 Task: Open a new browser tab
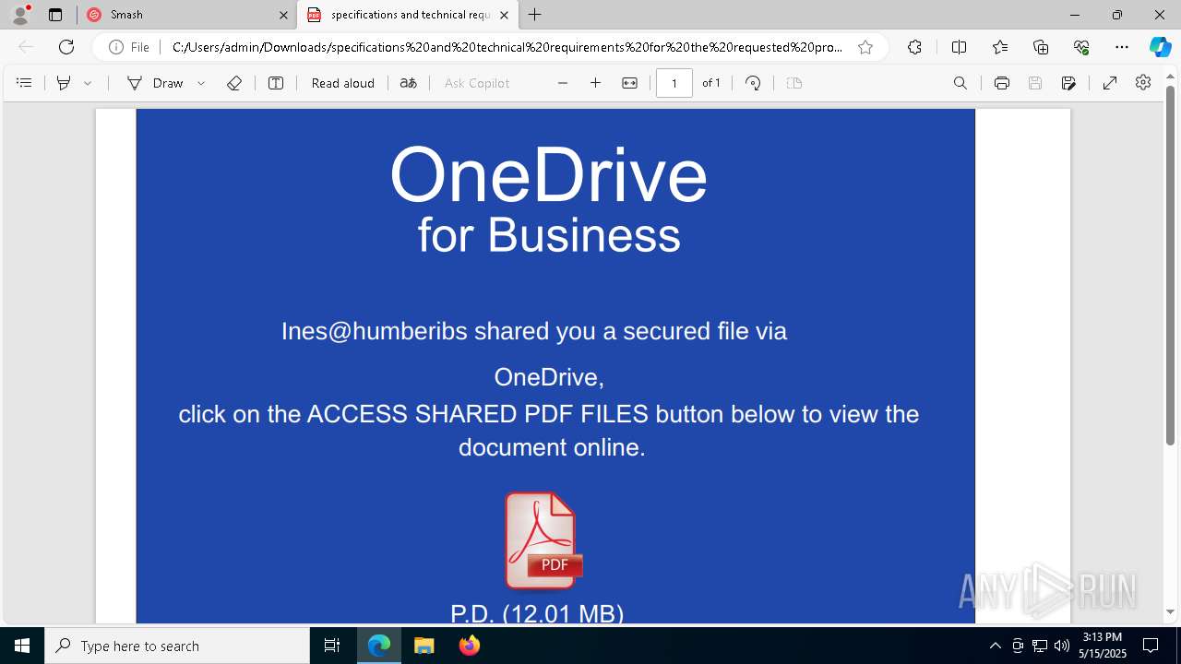click(x=535, y=15)
